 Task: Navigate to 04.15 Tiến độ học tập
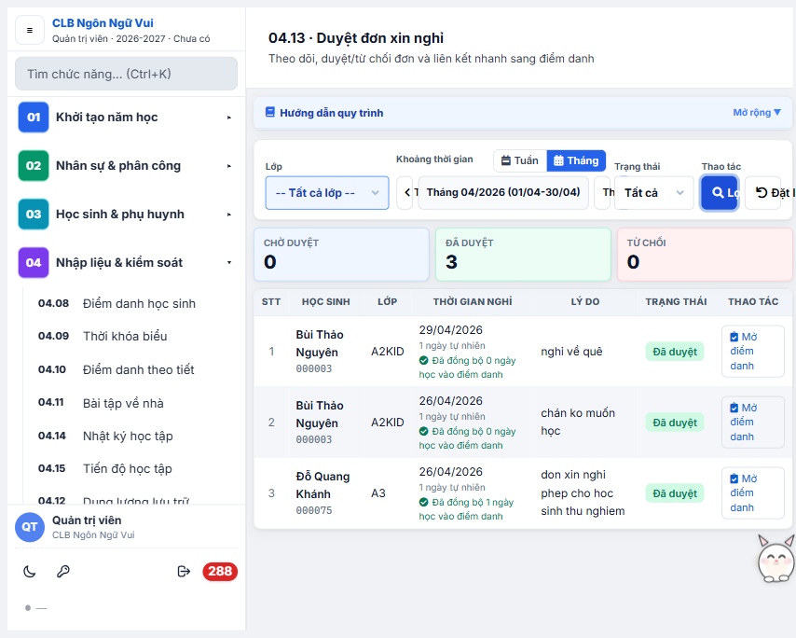[x=131, y=468]
